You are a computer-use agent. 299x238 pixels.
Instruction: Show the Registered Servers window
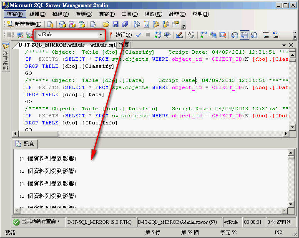point(137,24)
